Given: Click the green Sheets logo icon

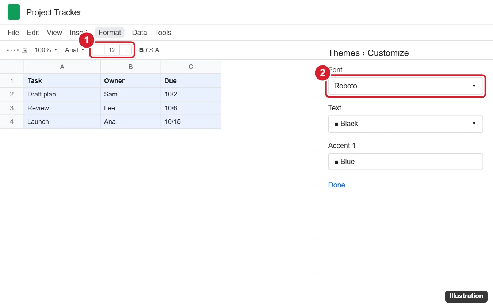Looking at the screenshot, I should tap(14, 12).
